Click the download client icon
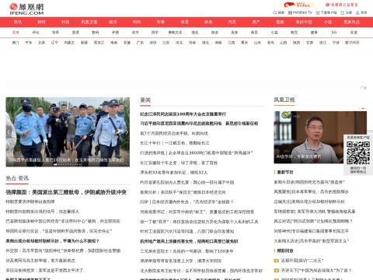The height and width of the screenshot is (280, 373). [318, 12]
